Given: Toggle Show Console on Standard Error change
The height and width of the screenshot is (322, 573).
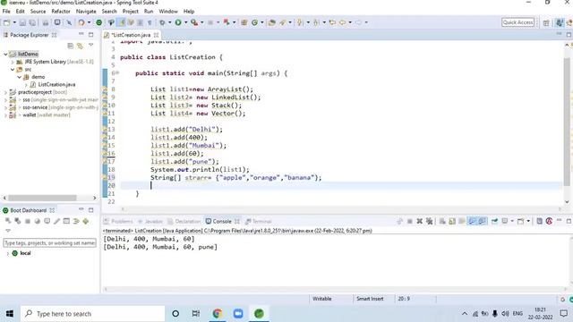Looking at the screenshot, I should point(482,221).
